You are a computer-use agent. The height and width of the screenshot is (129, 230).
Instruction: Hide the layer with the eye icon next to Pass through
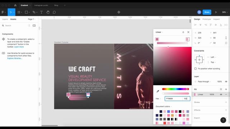(x=226, y=81)
